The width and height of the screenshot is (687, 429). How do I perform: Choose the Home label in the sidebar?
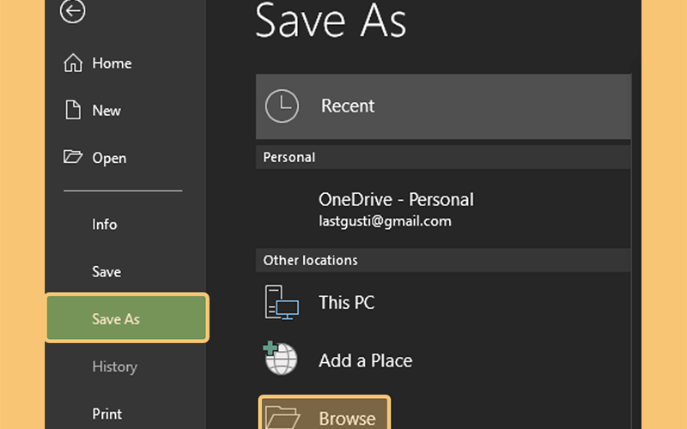click(x=112, y=63)
